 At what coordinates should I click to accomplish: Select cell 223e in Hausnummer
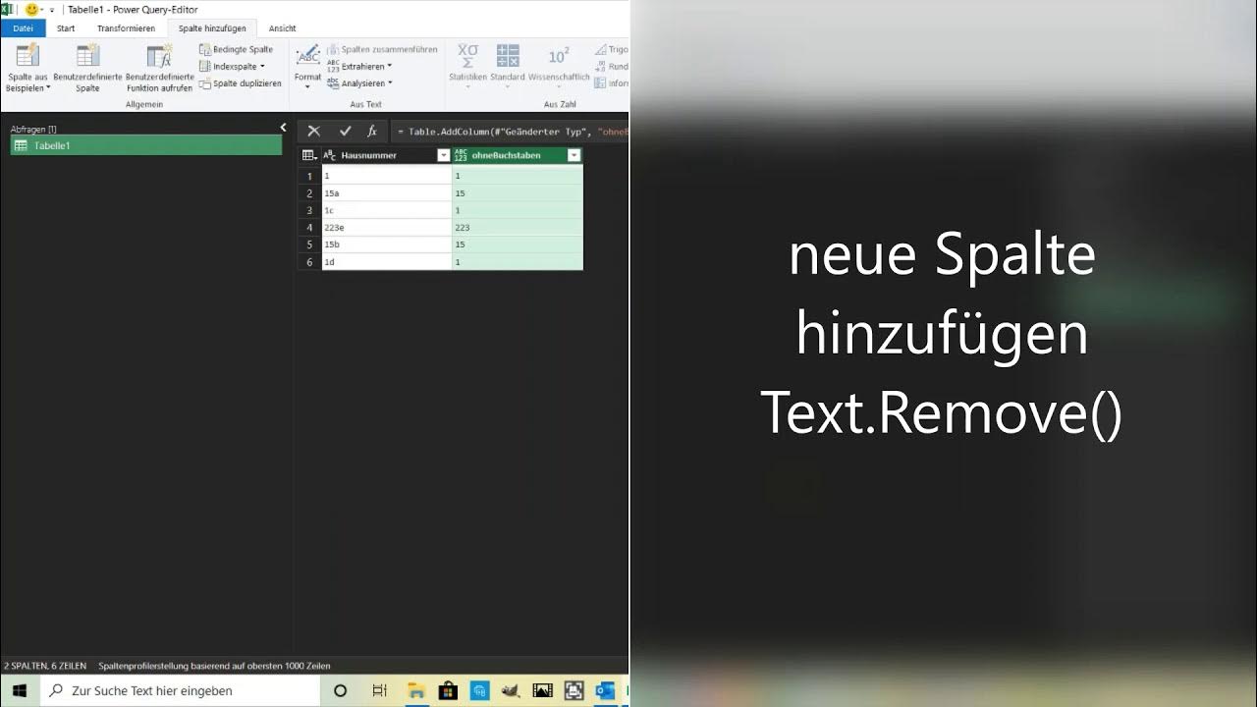tap(387, 227)
